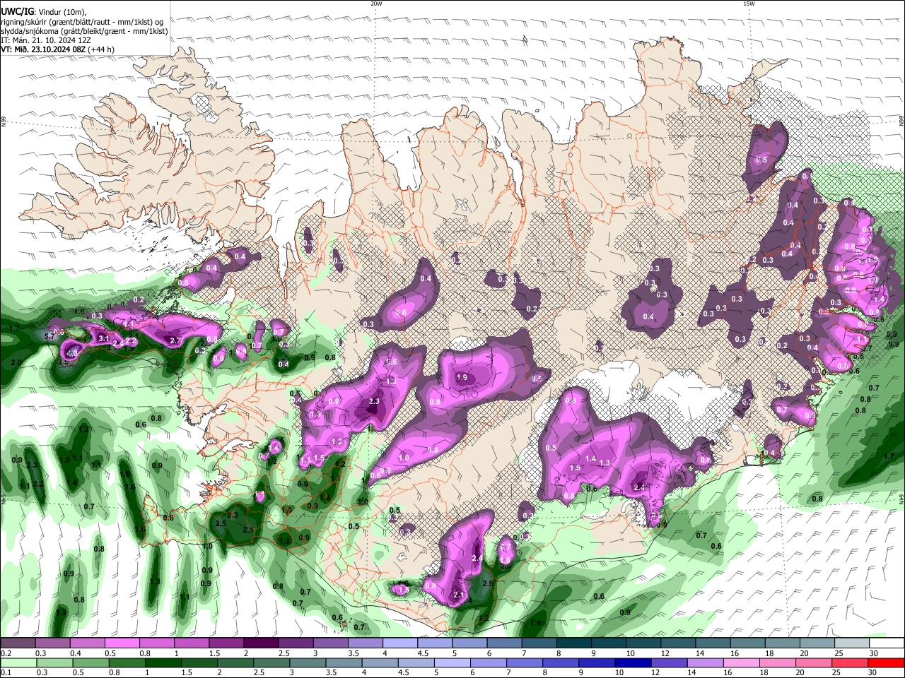
Task: Pick the 25–30 red swatch in lower legend row
Action: 849,662
